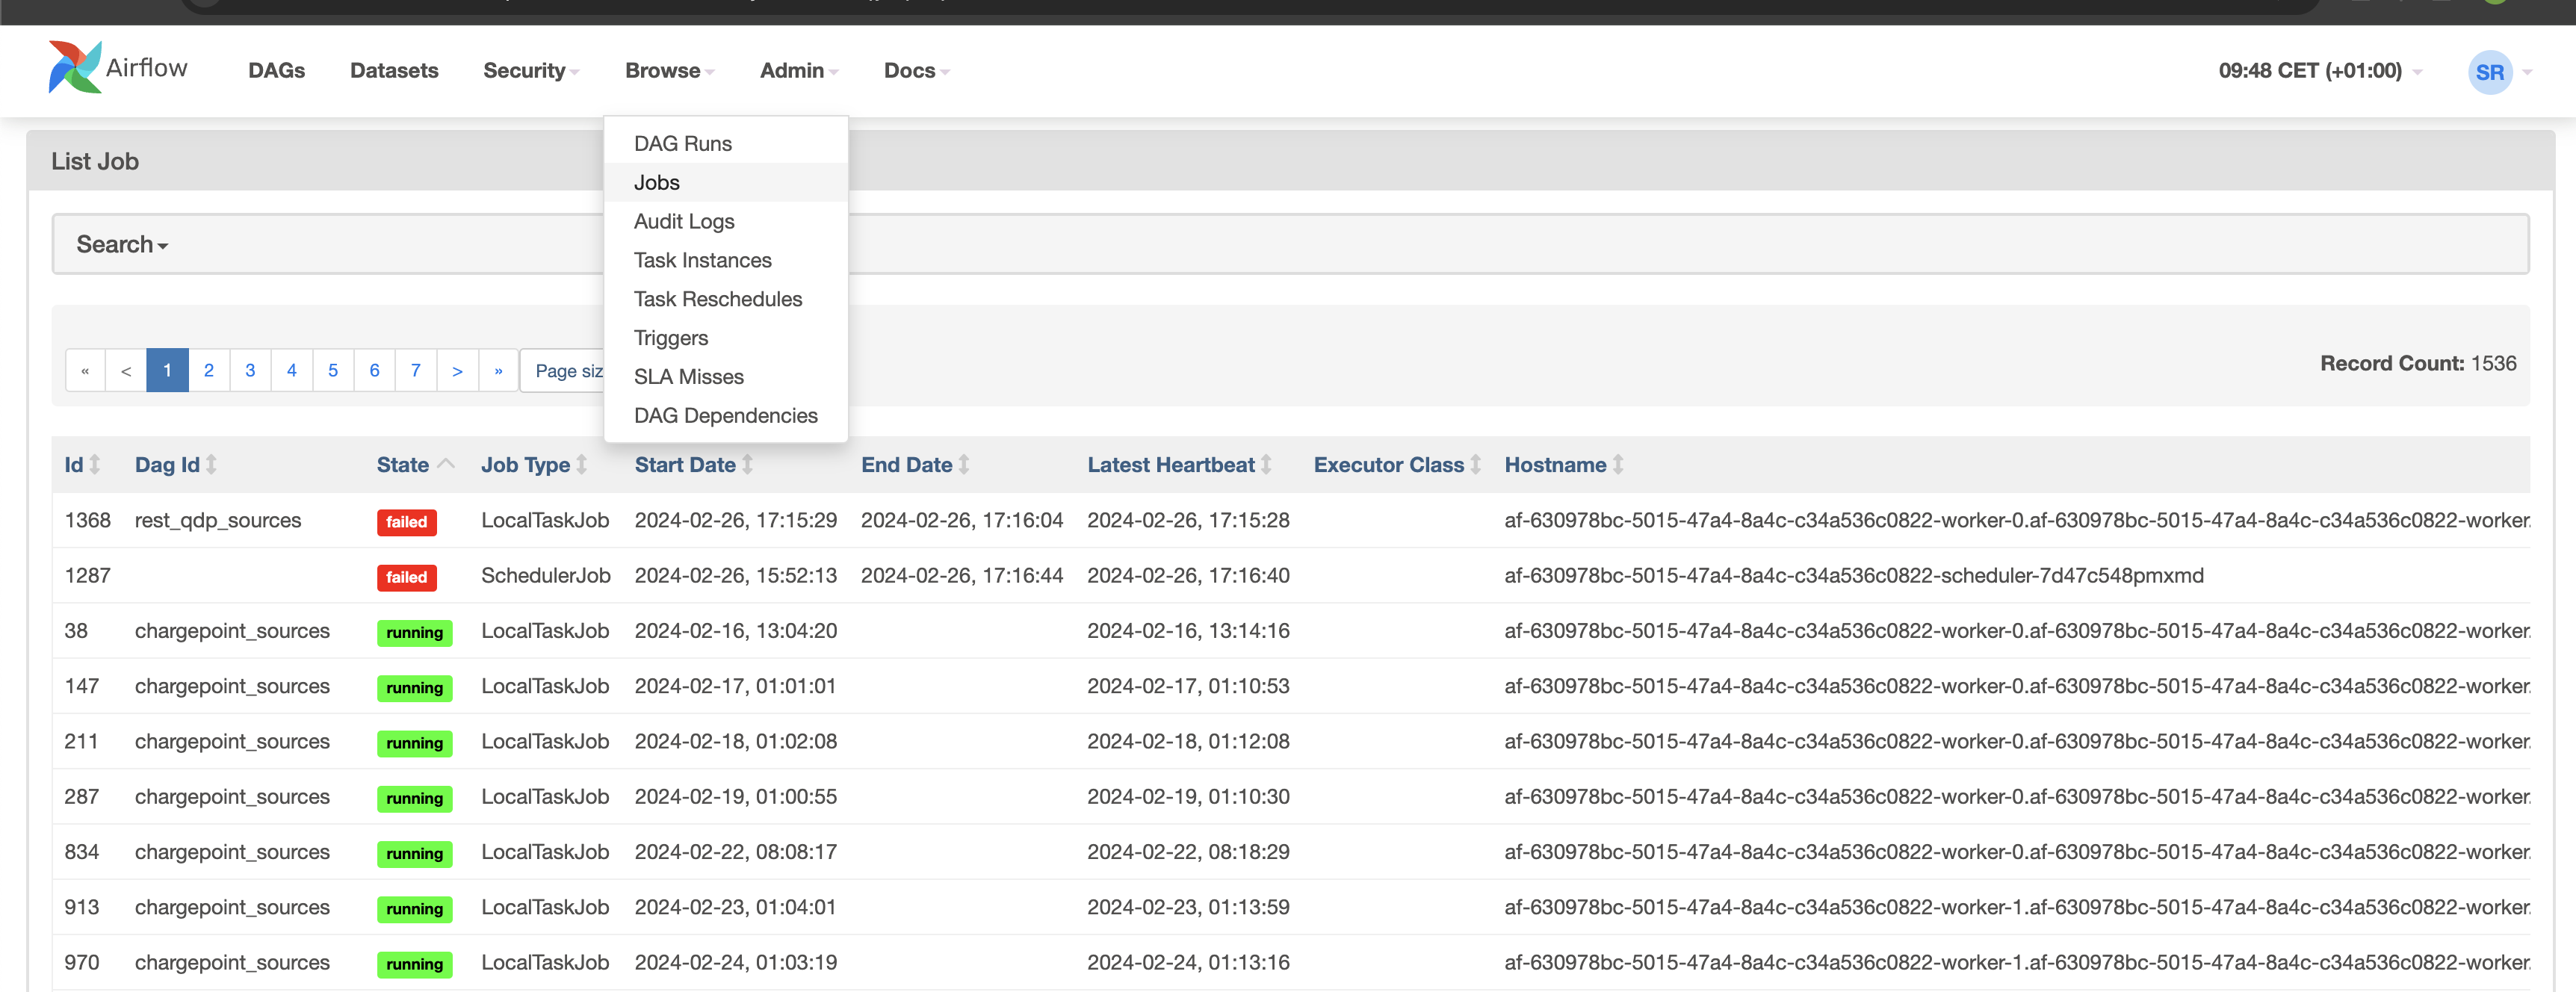Choose Task Reschedules menu entry
2576x992 pixels.
tap(726, 299)
